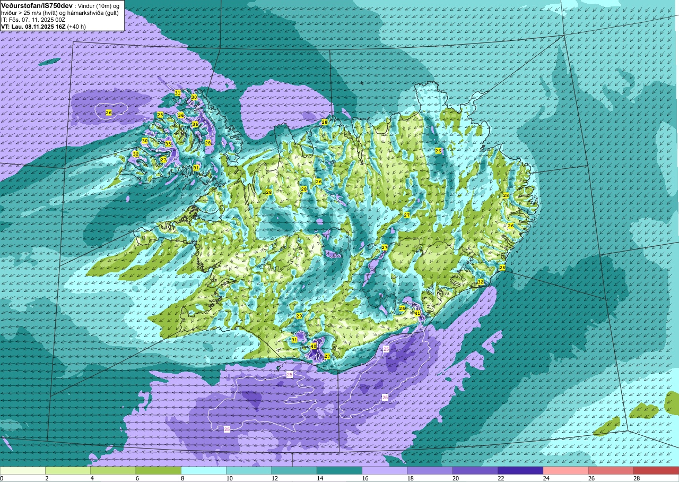Select the 24–26 m/s pink legend swatch
Image resolution: width=679 pixels, height=482 pixels.
tap(566, 470)
